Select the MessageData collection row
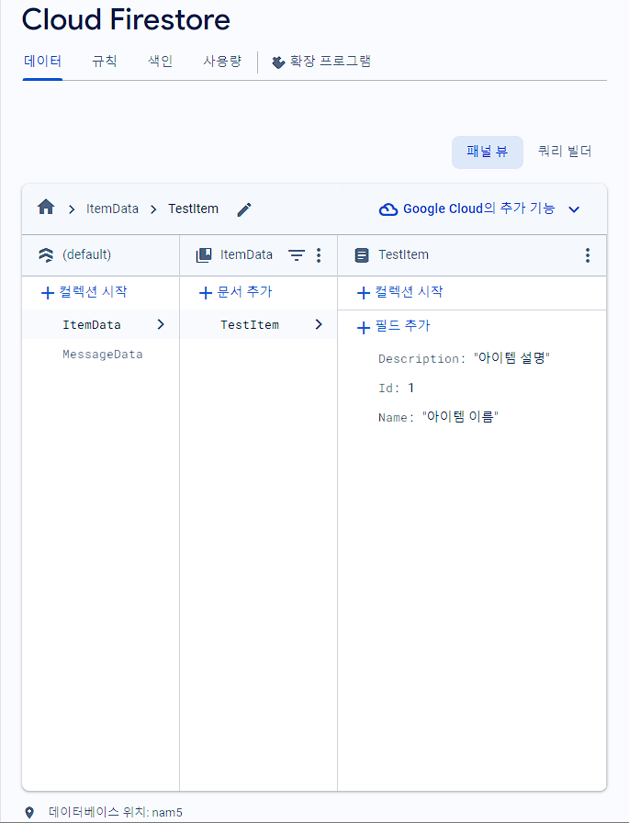 click(x=101, y=355)
